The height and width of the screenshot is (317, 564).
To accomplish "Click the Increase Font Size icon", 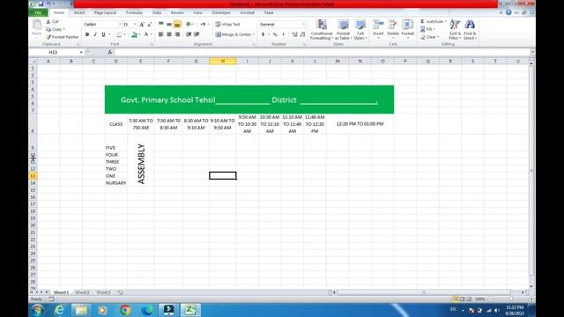I will pos(142,25).
